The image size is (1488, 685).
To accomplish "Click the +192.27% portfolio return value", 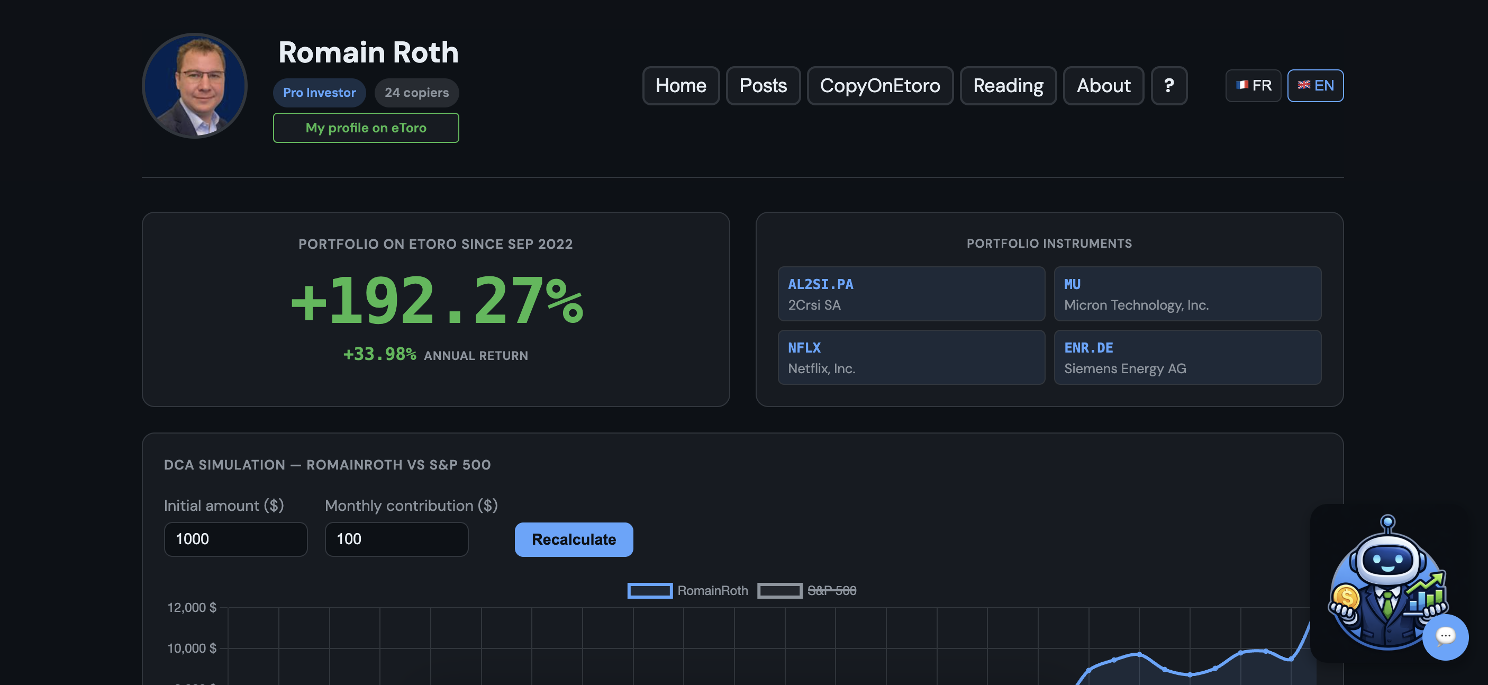I will tap(437, 300).
